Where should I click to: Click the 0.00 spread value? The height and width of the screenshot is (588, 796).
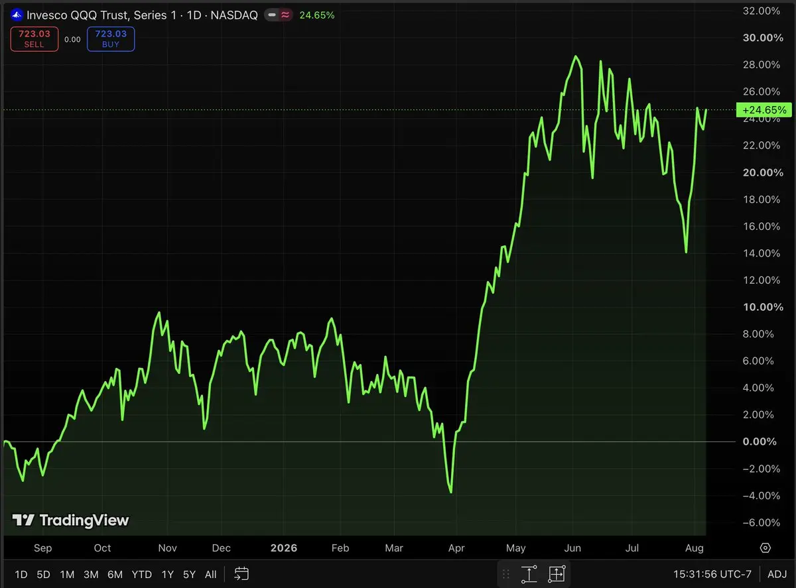[72, 39]
